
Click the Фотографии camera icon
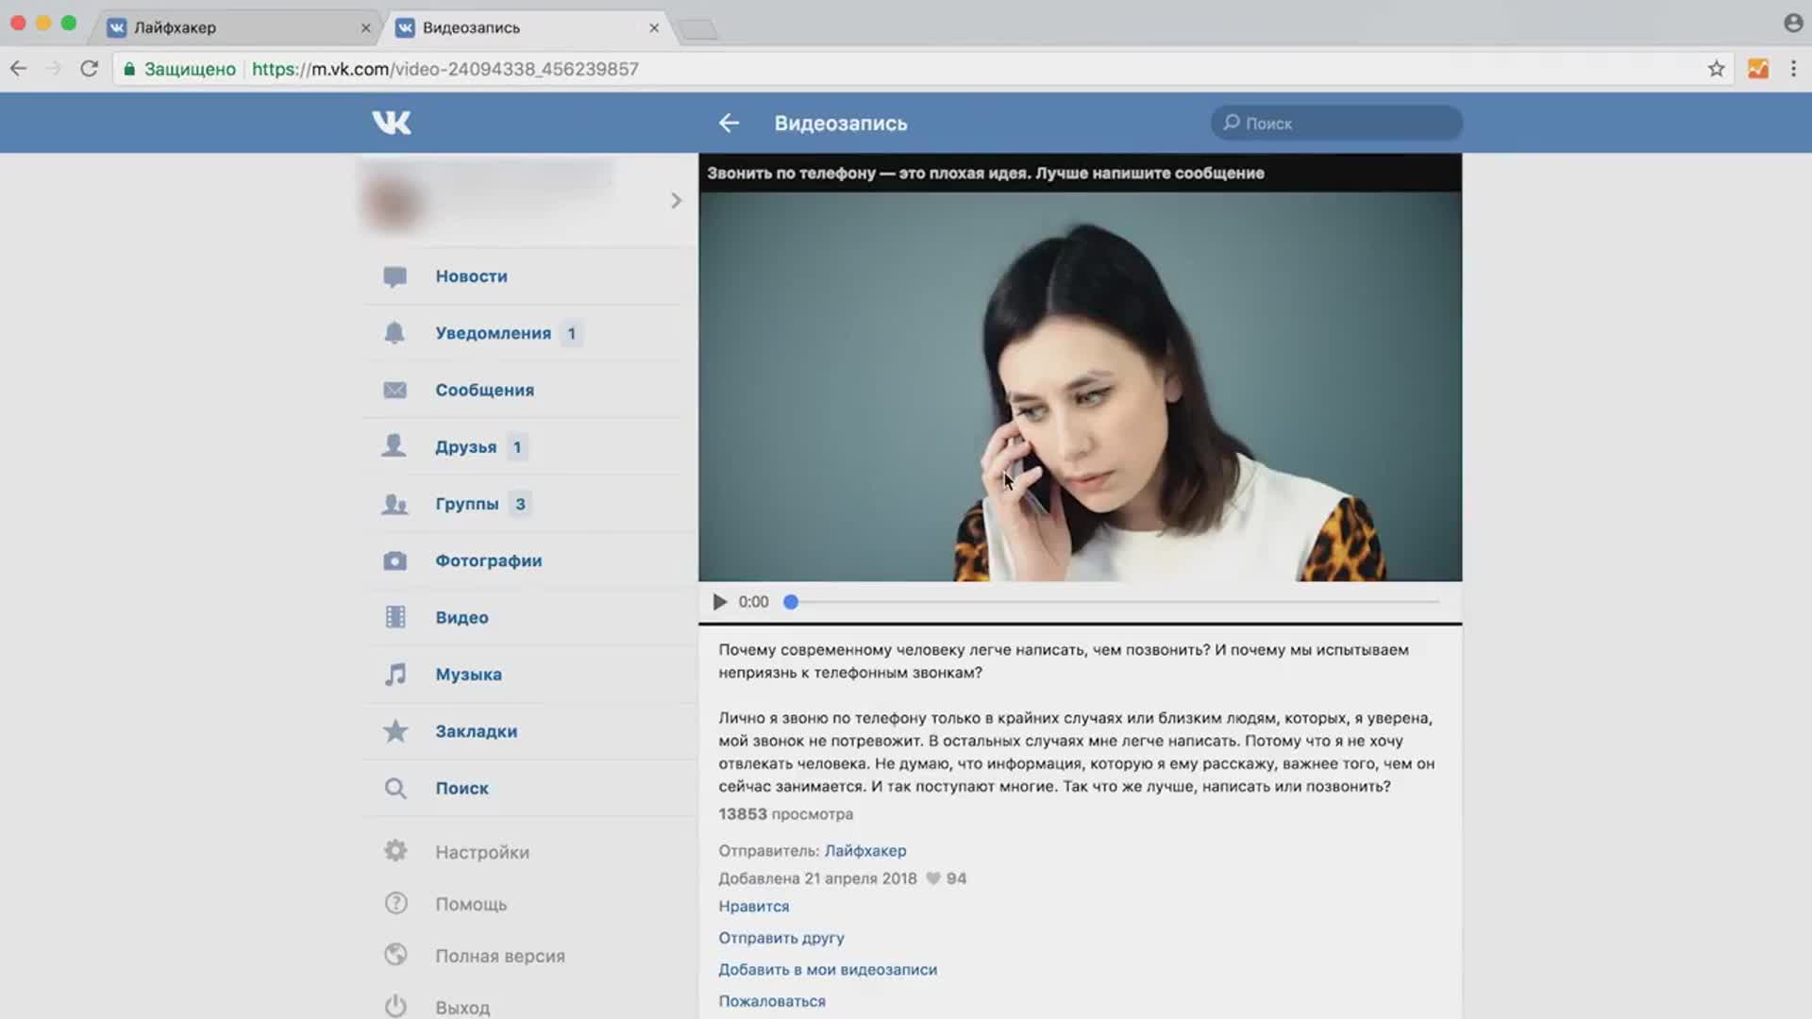[395, 560]
